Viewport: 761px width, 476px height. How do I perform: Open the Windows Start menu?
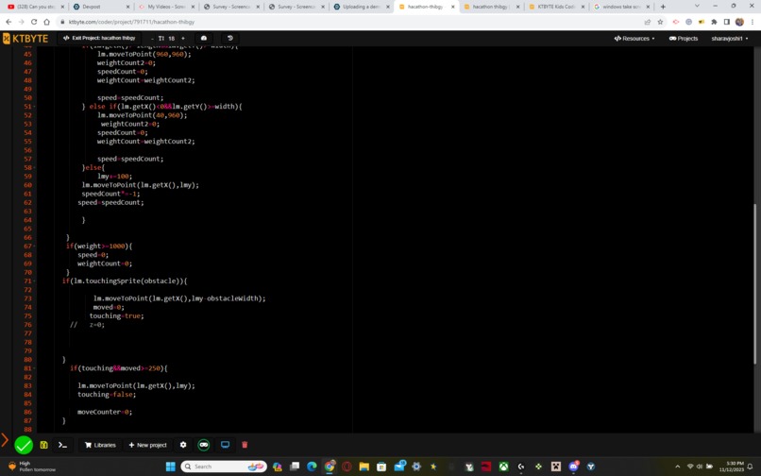pyautogui.click(x=170, y=467)
